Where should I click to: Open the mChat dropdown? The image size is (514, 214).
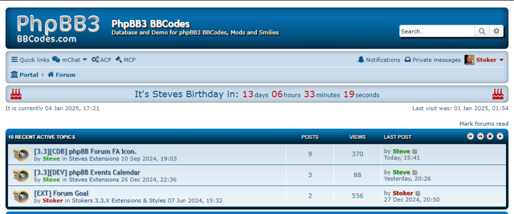pos(69,60)
